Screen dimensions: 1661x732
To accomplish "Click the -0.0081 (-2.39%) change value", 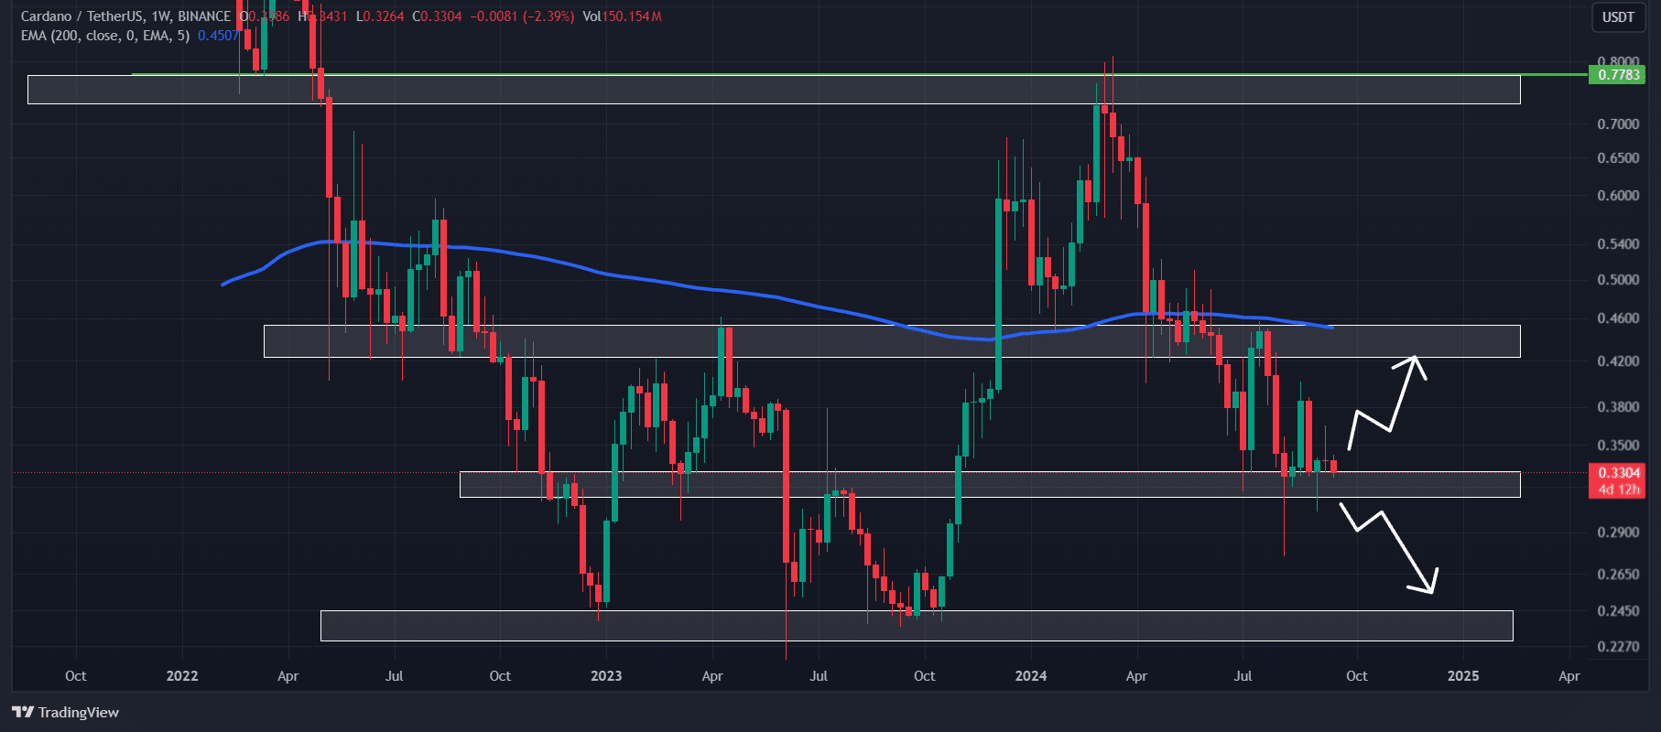I will point(522,16).
